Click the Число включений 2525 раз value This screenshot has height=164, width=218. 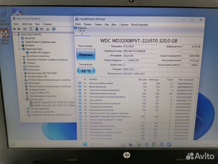click(x=190, y=60)
